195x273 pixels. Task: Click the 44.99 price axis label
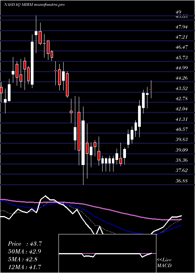click(182, 68)
